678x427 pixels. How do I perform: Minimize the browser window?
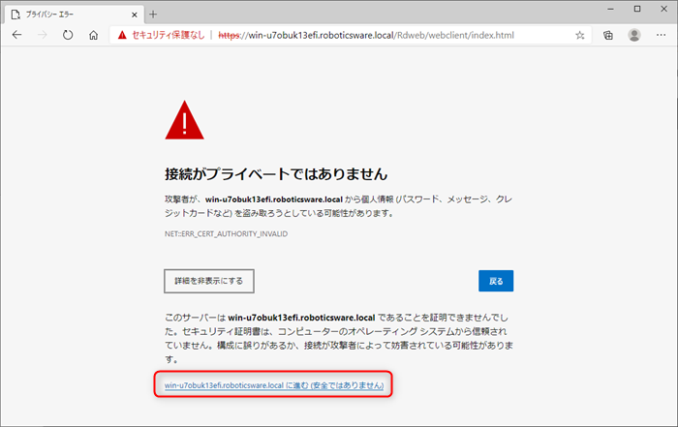pyautogui.click(x=610, y=9)
